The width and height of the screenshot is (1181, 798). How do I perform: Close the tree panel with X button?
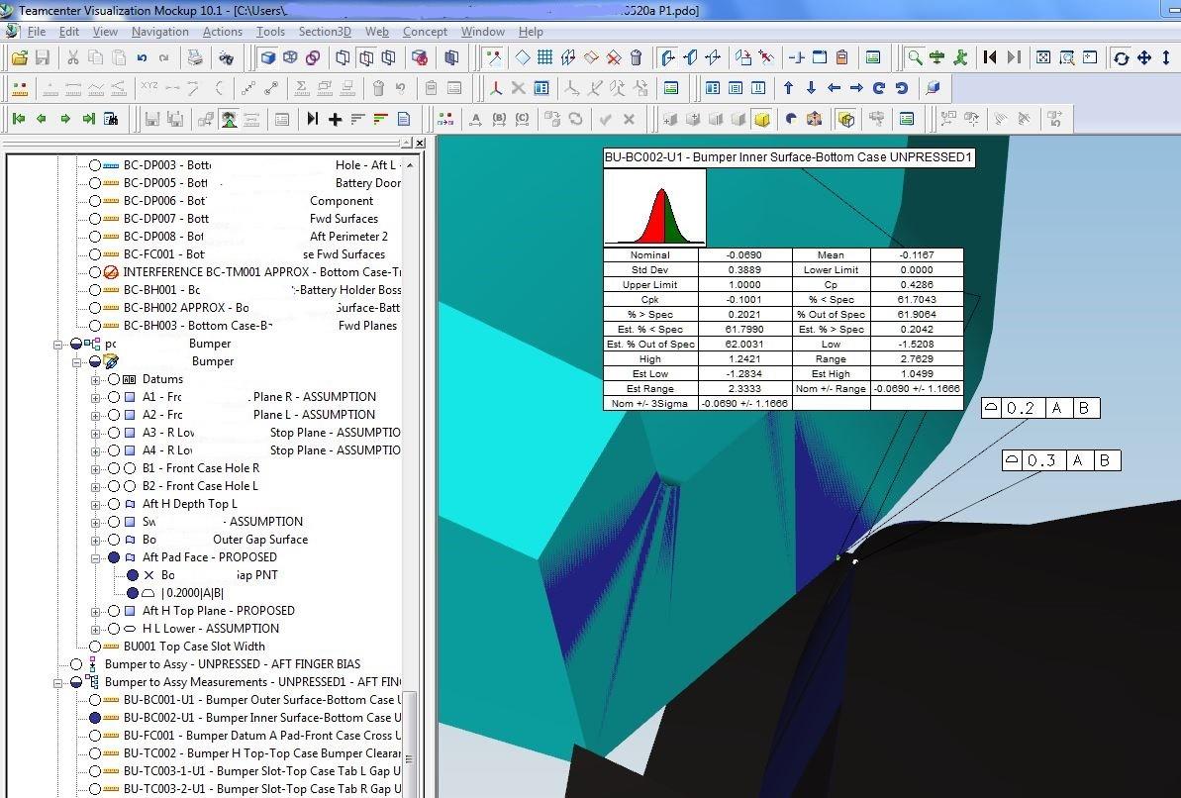[x=420, y=143]
